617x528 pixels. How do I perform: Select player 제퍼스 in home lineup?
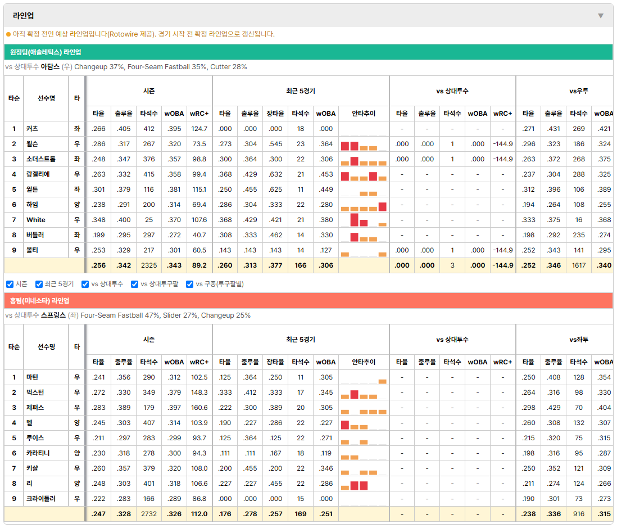click(x=35, y=408)
